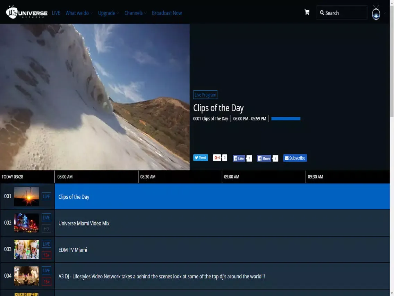Go to the LIVE nav item
This screenshot has height=296, width=394.
pos(56,13)
